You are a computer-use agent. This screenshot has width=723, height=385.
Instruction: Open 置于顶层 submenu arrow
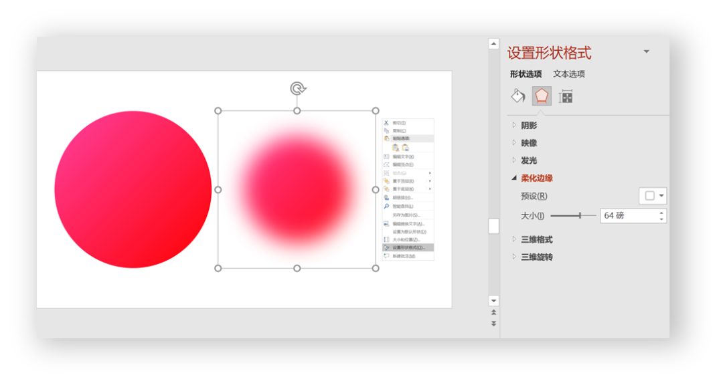click(x=430, y=181)
